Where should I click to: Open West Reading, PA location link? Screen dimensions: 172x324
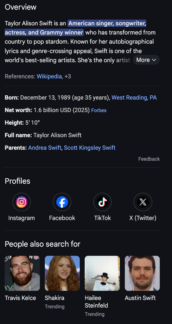coord(134,97)
